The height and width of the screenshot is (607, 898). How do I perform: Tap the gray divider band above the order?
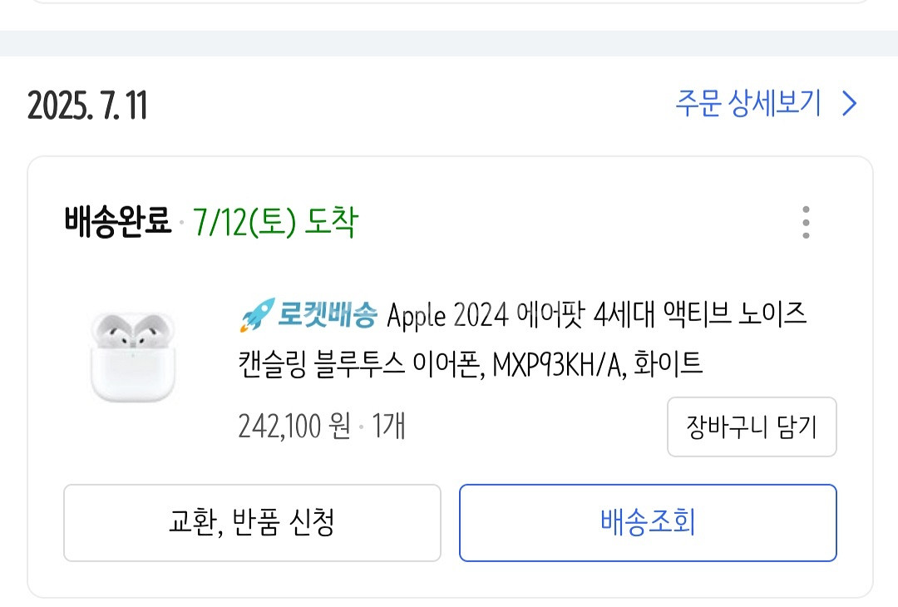tap(449, 43)
